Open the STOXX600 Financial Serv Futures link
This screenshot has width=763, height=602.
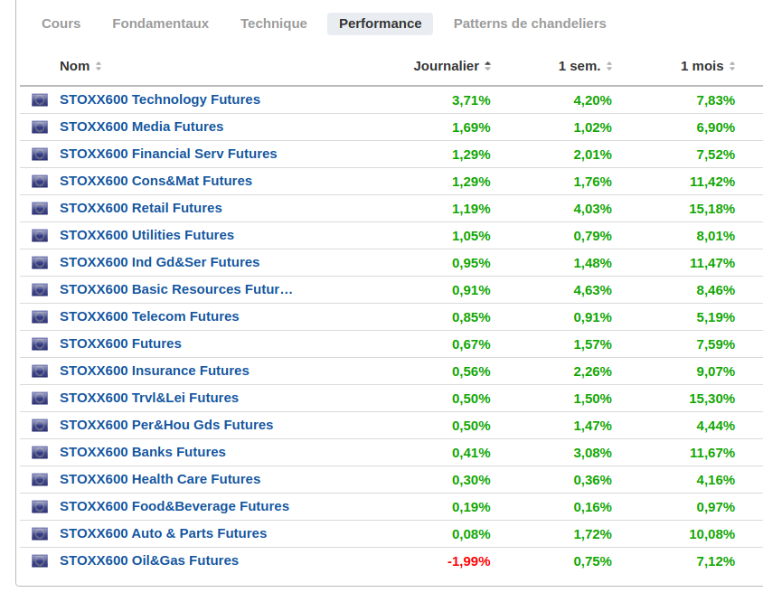pos(168,154)
